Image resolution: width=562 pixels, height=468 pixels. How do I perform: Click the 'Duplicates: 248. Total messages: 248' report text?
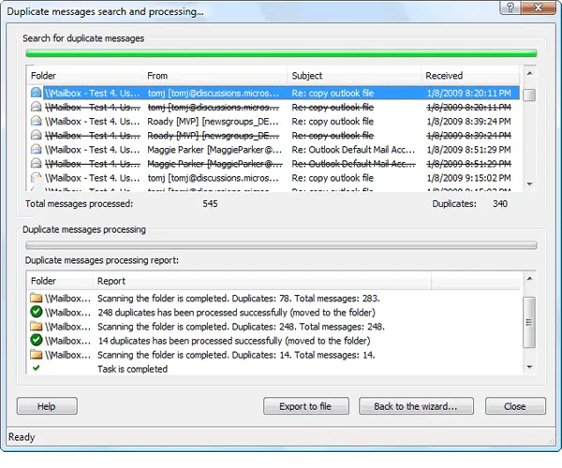[x=308, y=327]
